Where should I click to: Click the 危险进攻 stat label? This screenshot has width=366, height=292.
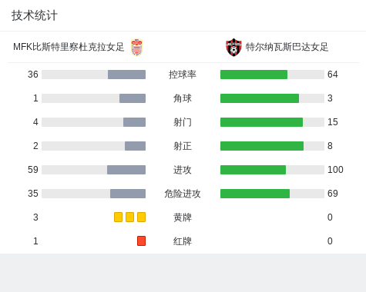[x=183, y=194]
